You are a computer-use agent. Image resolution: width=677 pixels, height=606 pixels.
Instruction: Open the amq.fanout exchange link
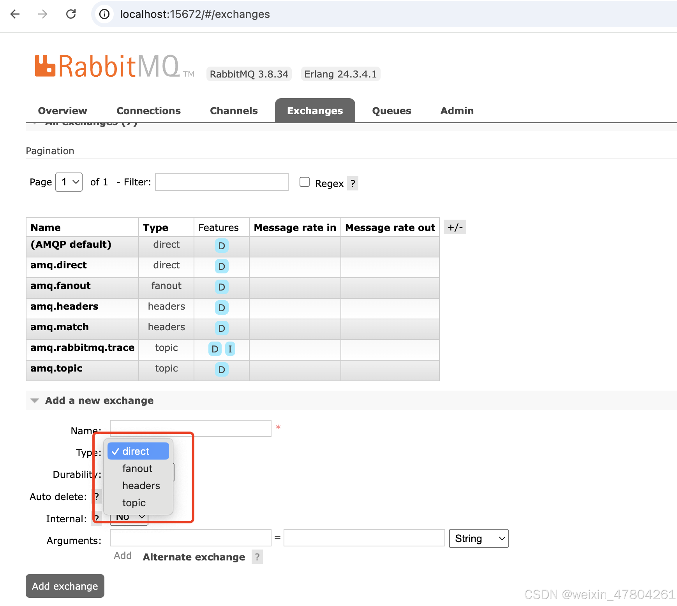60,285
